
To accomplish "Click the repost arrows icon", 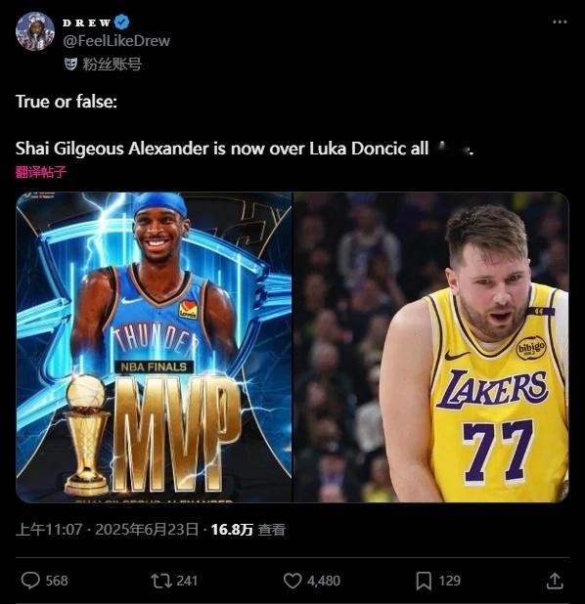I will pyautogui.click(x=161, y=581).
